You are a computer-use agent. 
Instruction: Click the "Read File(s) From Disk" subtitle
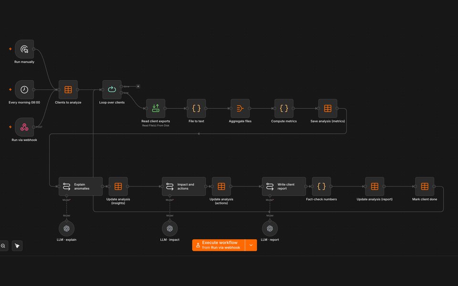[x=156, y=125]
